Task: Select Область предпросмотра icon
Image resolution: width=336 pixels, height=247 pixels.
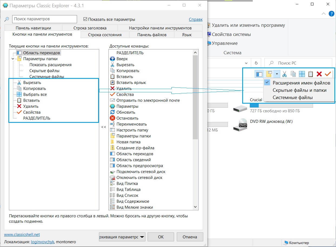Action: [112, 166]
